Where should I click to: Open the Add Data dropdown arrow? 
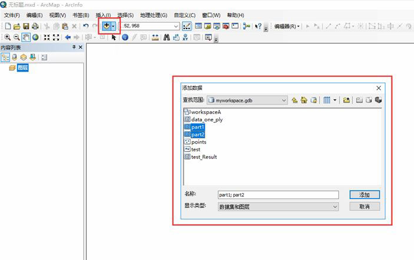click(113, 26)
